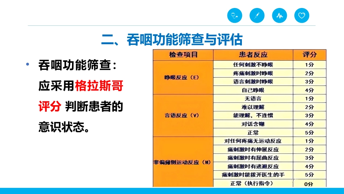Screen dimensions: 344x194
Task: Click the 1分 score beside 任何刺激不睁眼
Action: pos(310,65)
